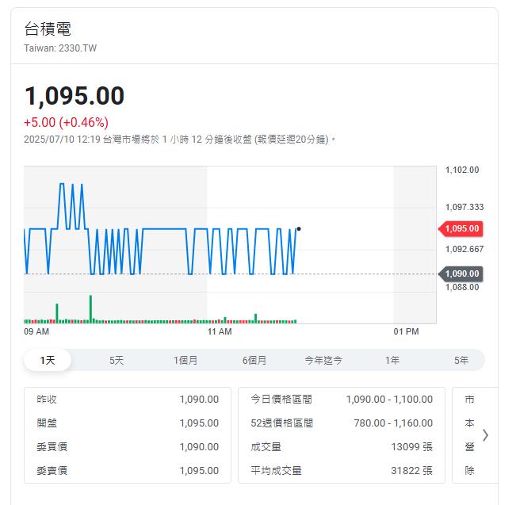Screen dimensions: 516x505
Task: Click the 開盤 value 1,095.00
Action: tap(199, 423)
